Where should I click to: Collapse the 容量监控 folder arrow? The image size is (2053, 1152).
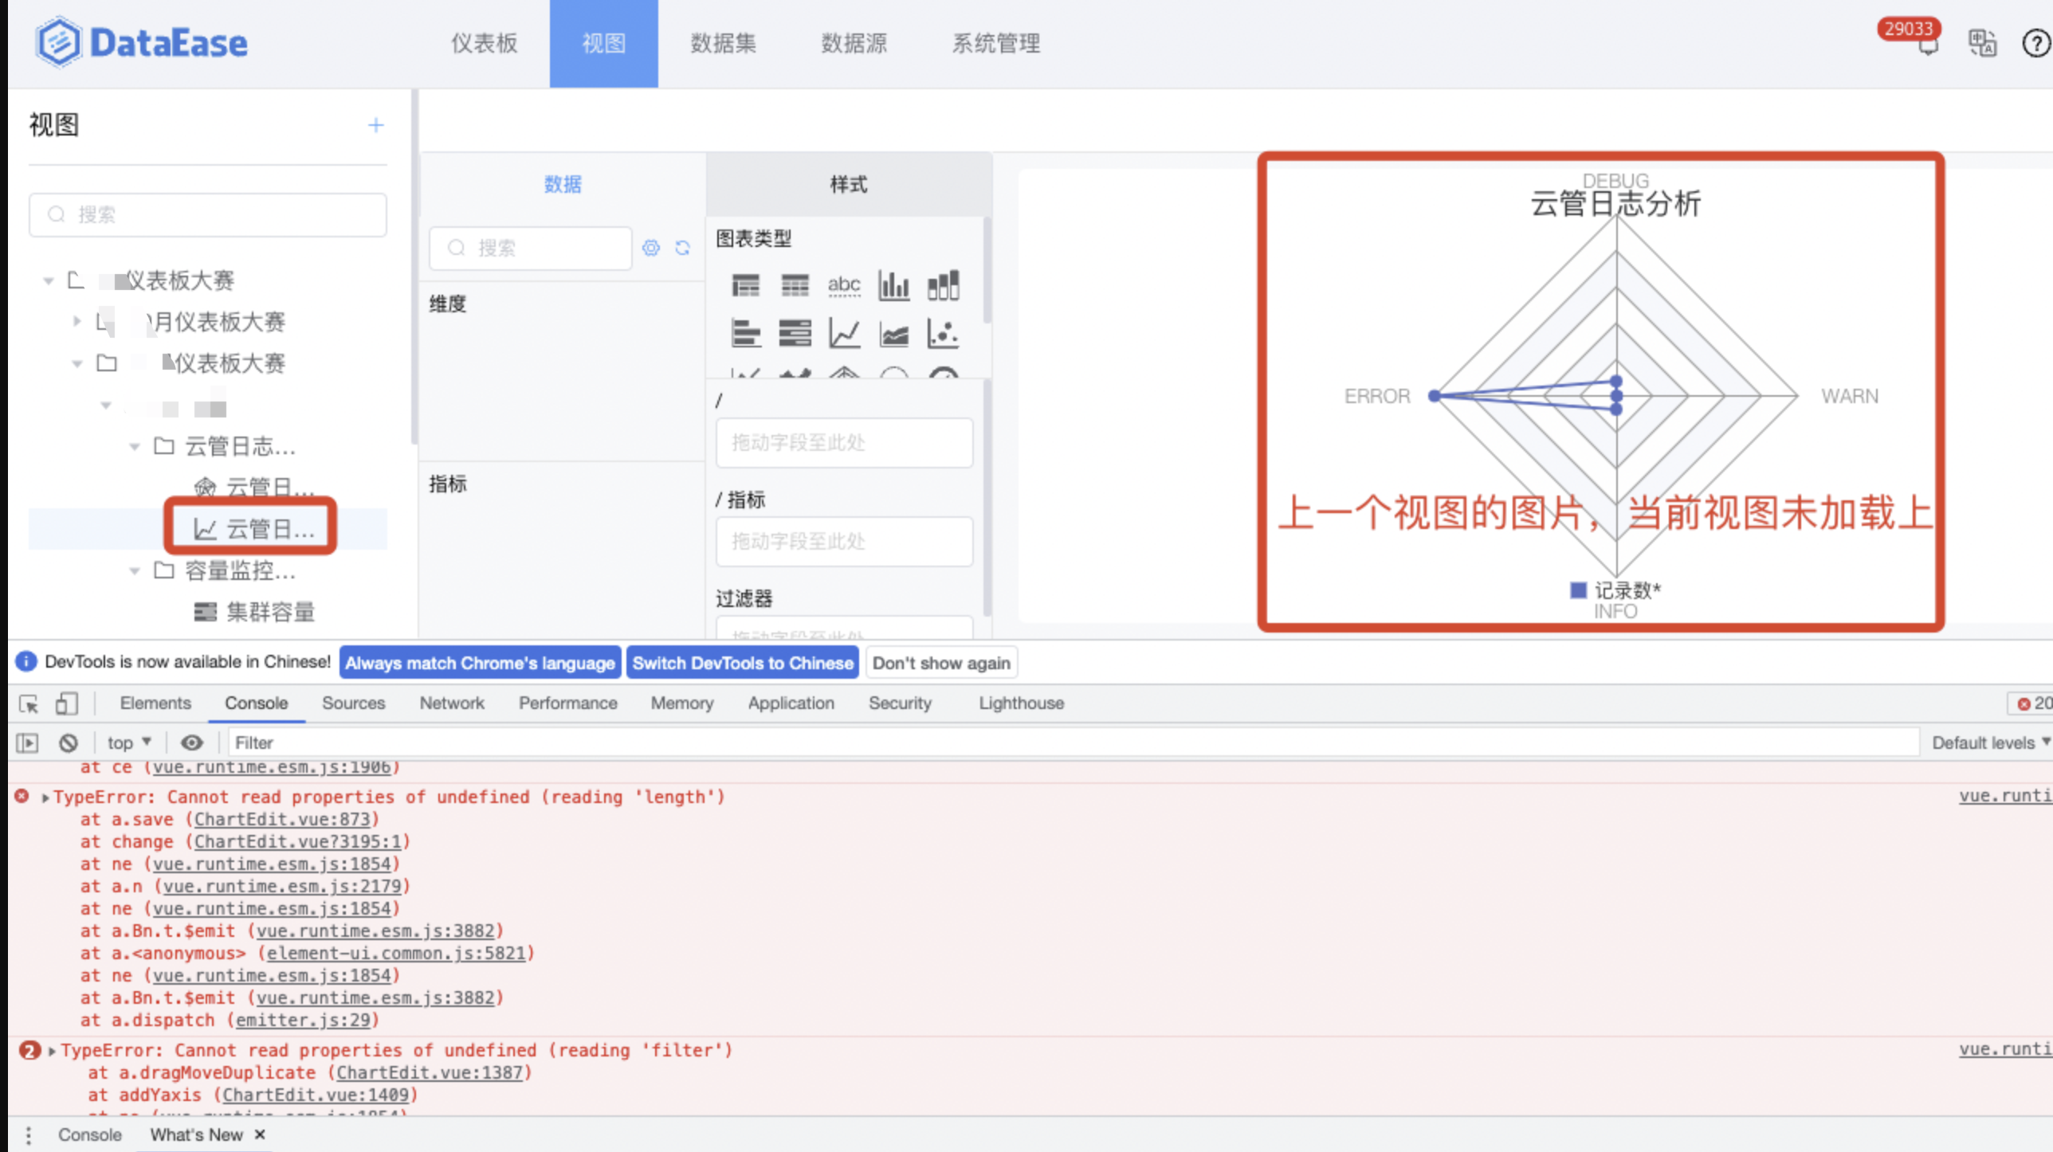(134, 570)
